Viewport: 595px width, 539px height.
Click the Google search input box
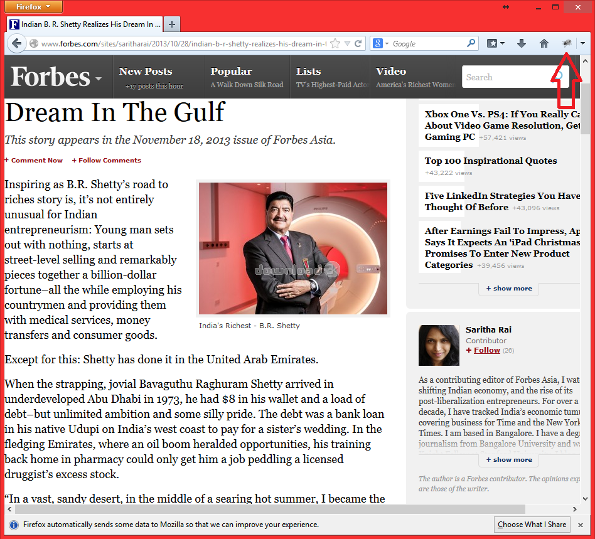[x=427, y=44]
